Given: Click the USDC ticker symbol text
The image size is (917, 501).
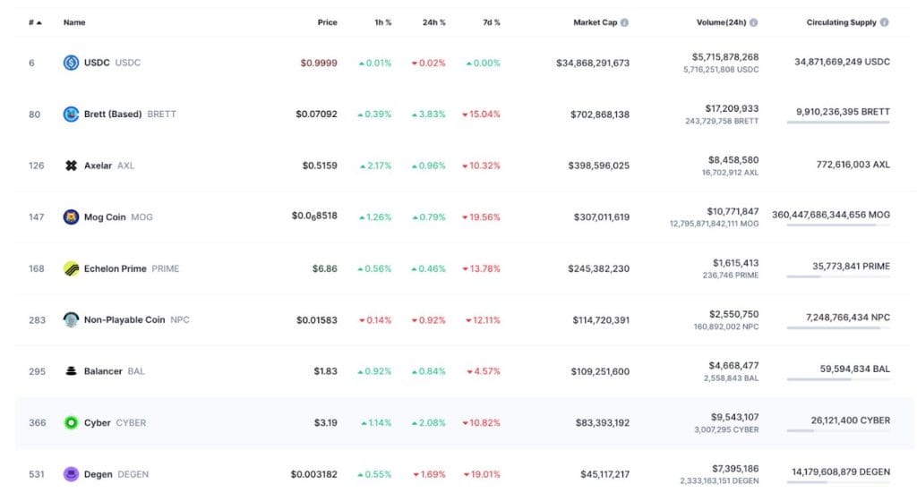Looking at the screenshot, I should pos(128,63).
